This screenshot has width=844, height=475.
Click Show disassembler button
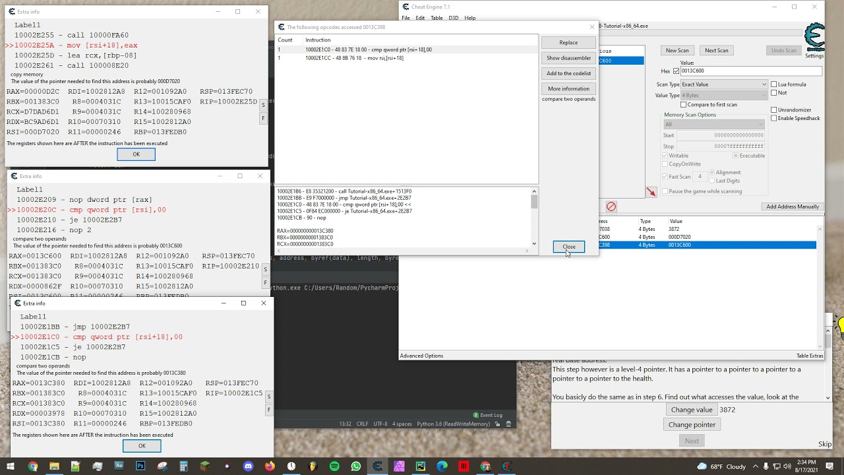coord(568,58)
